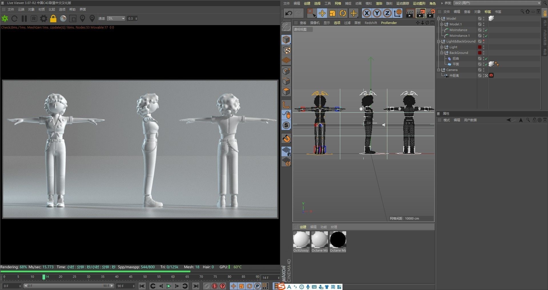The image size is (548, 290).
Task: Toggle visibility dots for Light&BackGround
Action: tap(483, 41)
